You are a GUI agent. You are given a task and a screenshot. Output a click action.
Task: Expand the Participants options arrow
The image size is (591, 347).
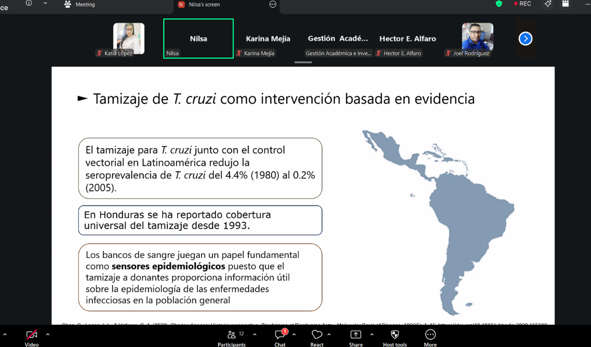(x=255, y=335)
